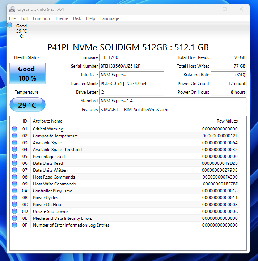Open the Edit menu

(24, 18)
